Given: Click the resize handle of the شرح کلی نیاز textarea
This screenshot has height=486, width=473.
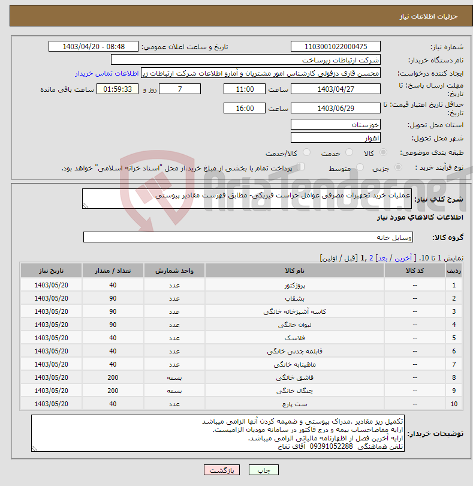Looking at the screenshot, I should (86, 205).
